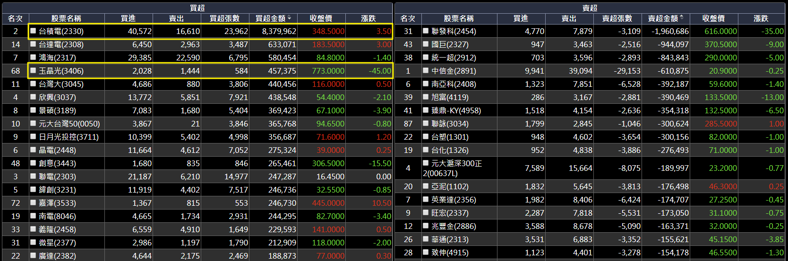Image resolution: width=788 pixels, height=261 pixels.
Task: Open stock 英業達(2356)
Action: (x=454, y=200)
